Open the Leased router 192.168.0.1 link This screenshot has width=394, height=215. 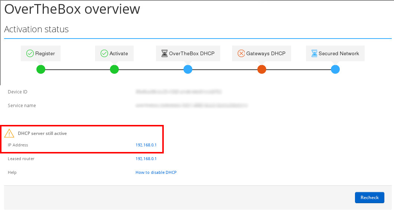[146, 159]
